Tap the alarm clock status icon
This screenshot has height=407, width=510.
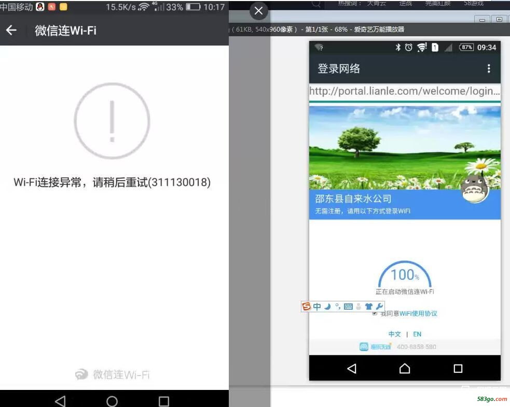[x=408, y=48]
